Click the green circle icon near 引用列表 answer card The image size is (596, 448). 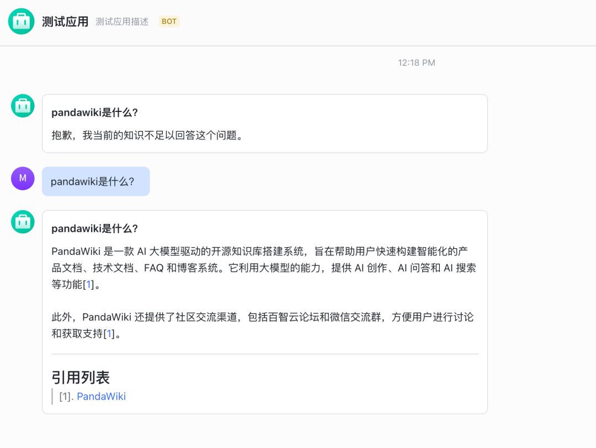click(23, 221)
